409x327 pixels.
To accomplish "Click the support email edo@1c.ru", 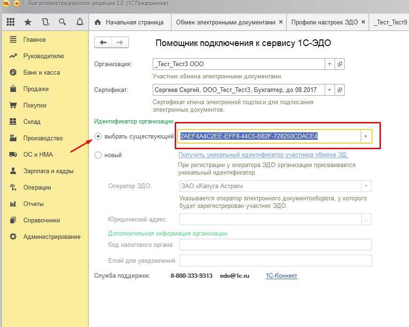I will tap(235, 276).
